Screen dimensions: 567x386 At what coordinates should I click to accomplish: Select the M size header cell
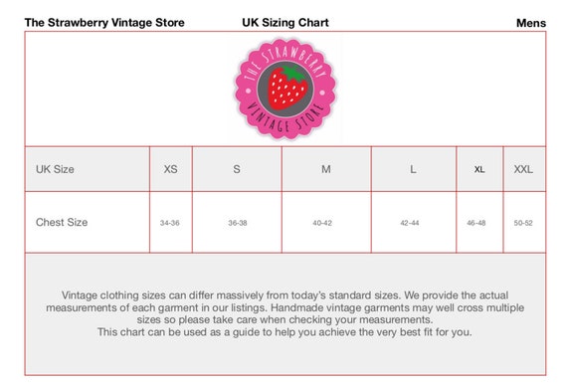(x=326, y=169)
